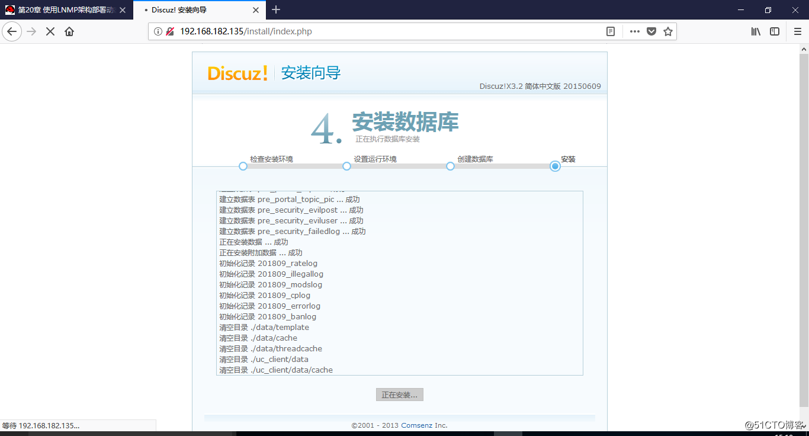809x436 pixels.
Task: Open the Library icon
Action: [756, 31]
